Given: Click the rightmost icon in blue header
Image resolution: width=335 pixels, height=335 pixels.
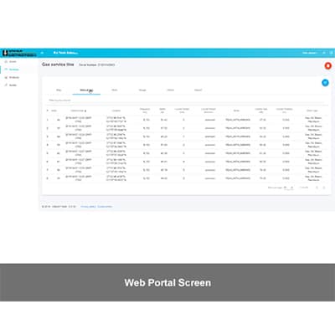Looking at the screenshot, I should click(x=331, y=53).
